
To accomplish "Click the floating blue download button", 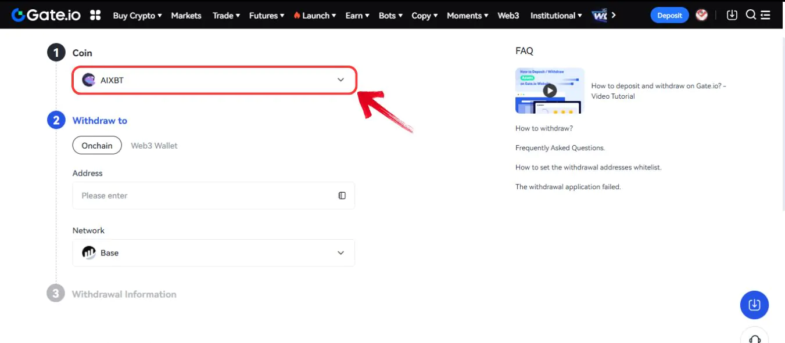I will pos(754,305).
